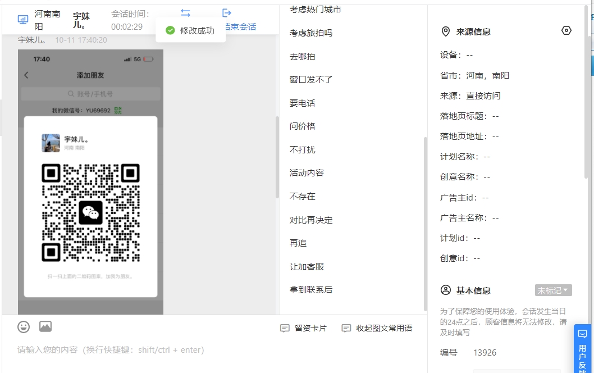Image resolution: width=594 pixels, height=373 pixels.
Task: Click the 来源信息 section heading
Action: click(x=473, y=32)
